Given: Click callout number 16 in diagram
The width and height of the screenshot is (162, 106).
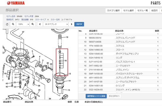Looking at the screenshot, I should pyautogui.click(x=66, y=61).
